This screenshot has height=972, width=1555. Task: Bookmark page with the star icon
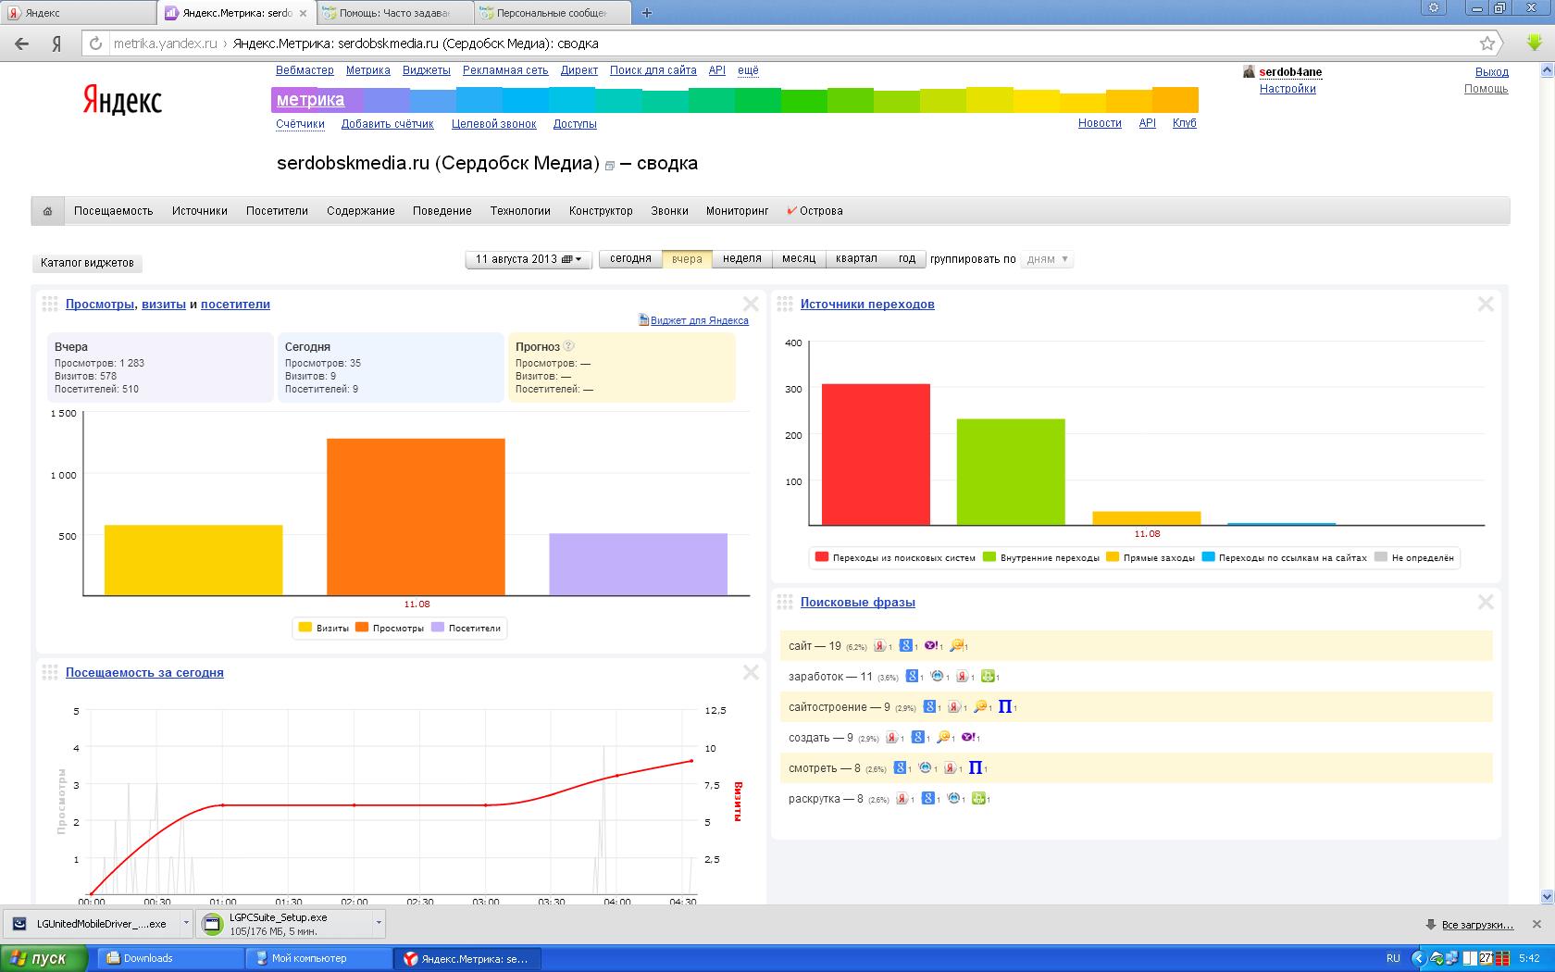pyautogui.click(x=1487, y=44)
